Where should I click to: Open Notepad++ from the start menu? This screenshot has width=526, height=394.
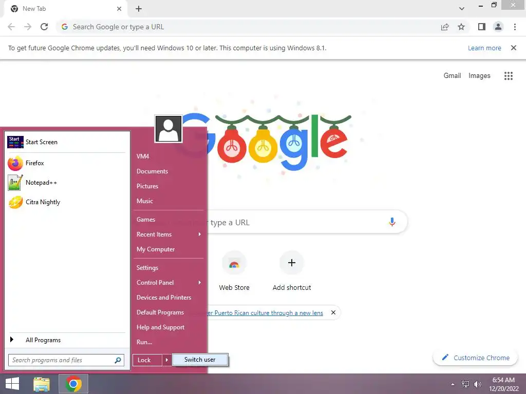66,183
